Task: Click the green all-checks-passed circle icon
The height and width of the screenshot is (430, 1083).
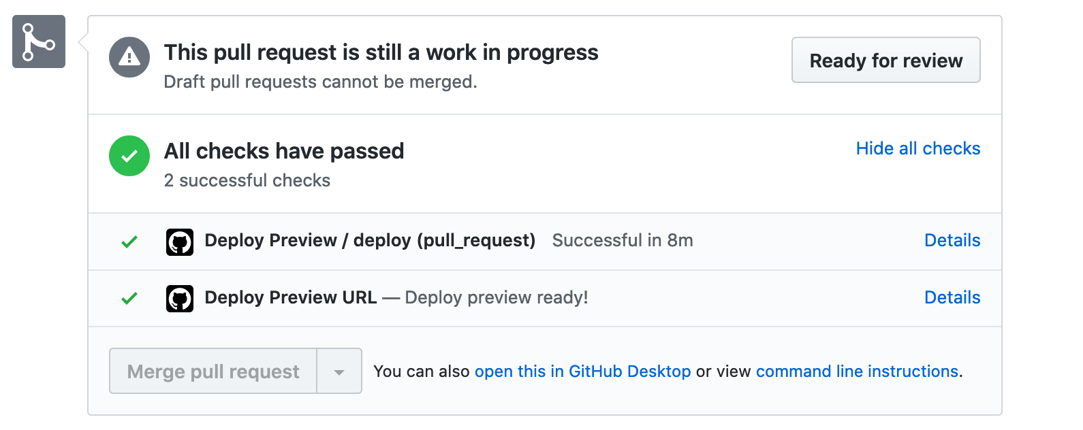Action: coord(129,156)
